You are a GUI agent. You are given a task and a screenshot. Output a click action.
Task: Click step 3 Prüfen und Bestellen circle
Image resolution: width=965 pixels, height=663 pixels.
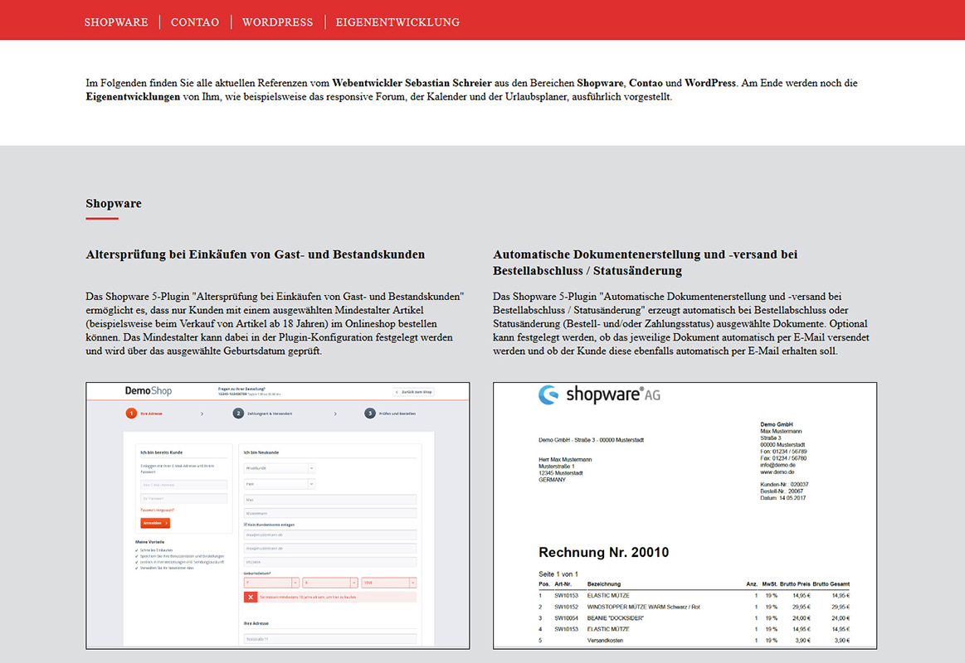point(370,414)
